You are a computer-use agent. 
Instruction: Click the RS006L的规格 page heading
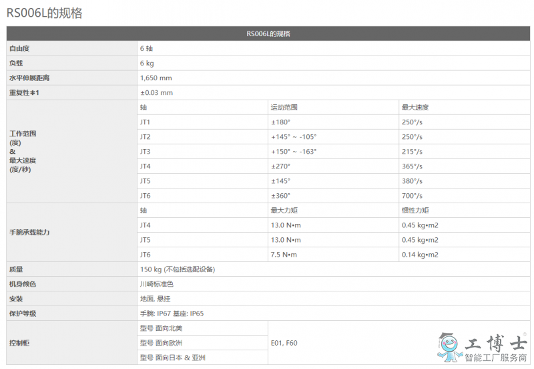(44, 13)
